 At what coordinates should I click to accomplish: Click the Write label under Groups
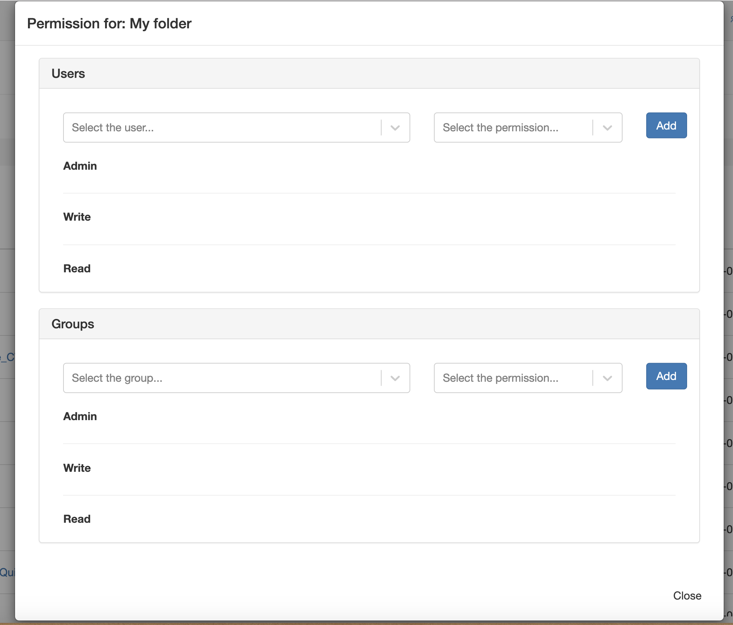click(77, 468)
